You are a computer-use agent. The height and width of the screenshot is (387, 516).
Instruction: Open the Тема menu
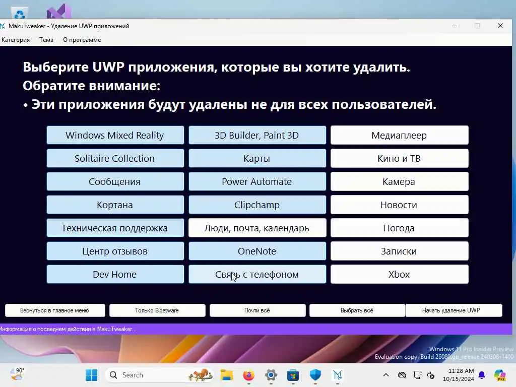46,40
